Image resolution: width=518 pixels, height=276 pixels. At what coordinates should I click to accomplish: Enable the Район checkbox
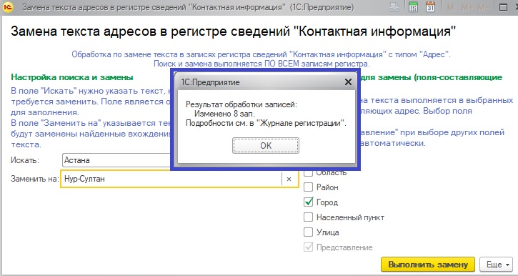(x=308, y=187)
